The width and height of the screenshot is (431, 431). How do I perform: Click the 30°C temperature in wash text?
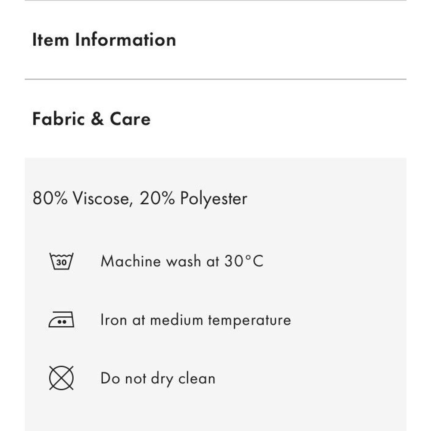(x=244, y=261)
